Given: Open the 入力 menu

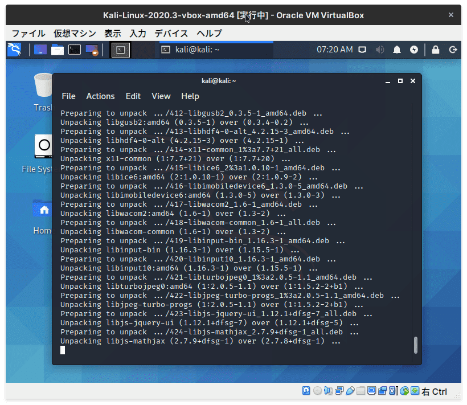Looking at the screenshot, I should tap(138, 33).
